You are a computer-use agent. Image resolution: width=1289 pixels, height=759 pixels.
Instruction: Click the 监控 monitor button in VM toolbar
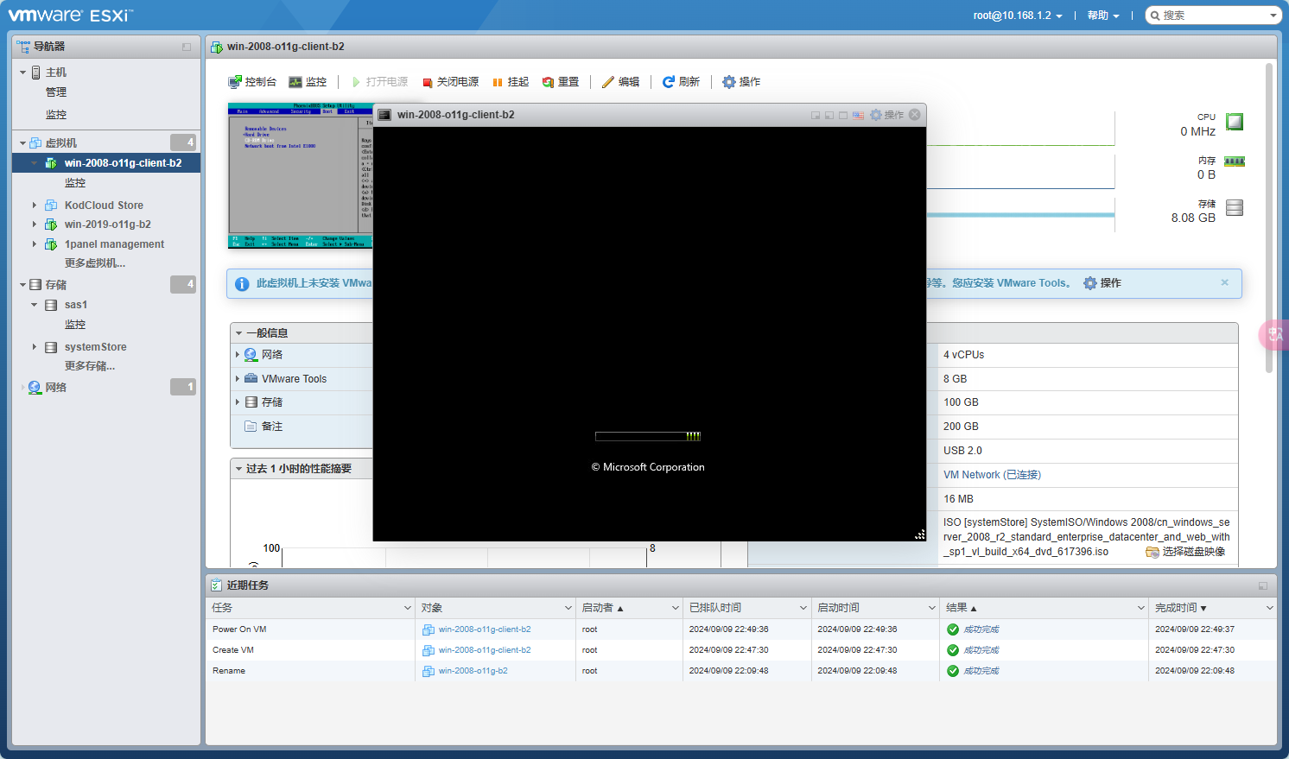(x=308, y=82)
